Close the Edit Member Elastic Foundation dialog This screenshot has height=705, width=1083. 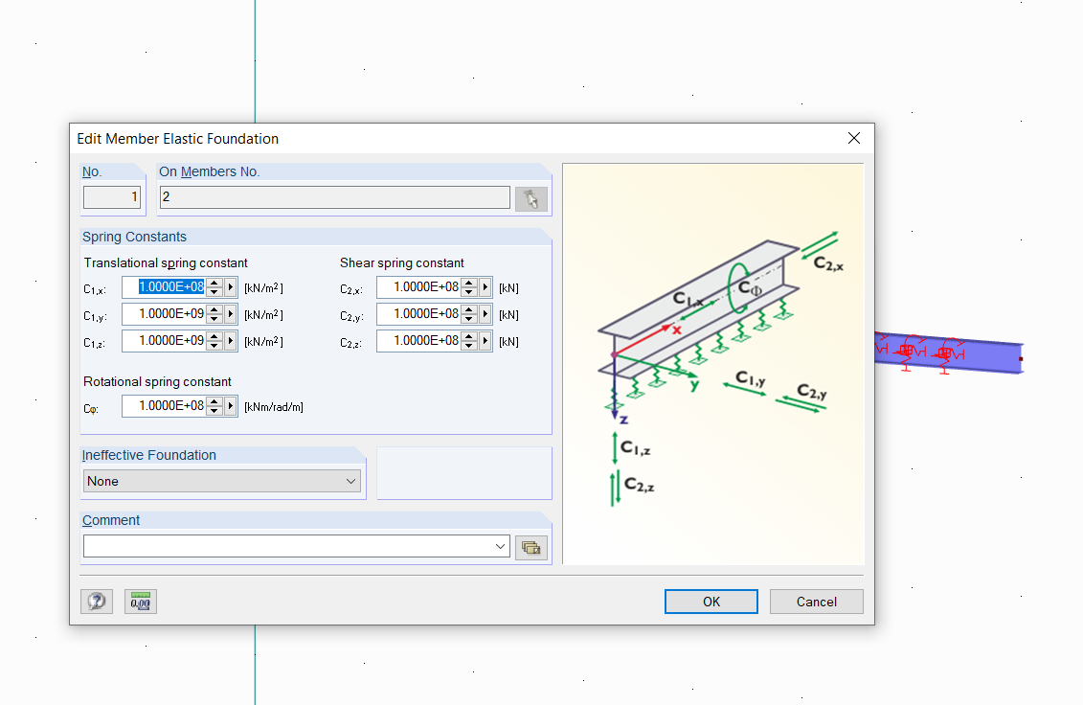click(854, 139)
